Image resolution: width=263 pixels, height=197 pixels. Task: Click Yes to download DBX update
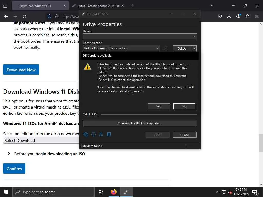coord(159,106)
